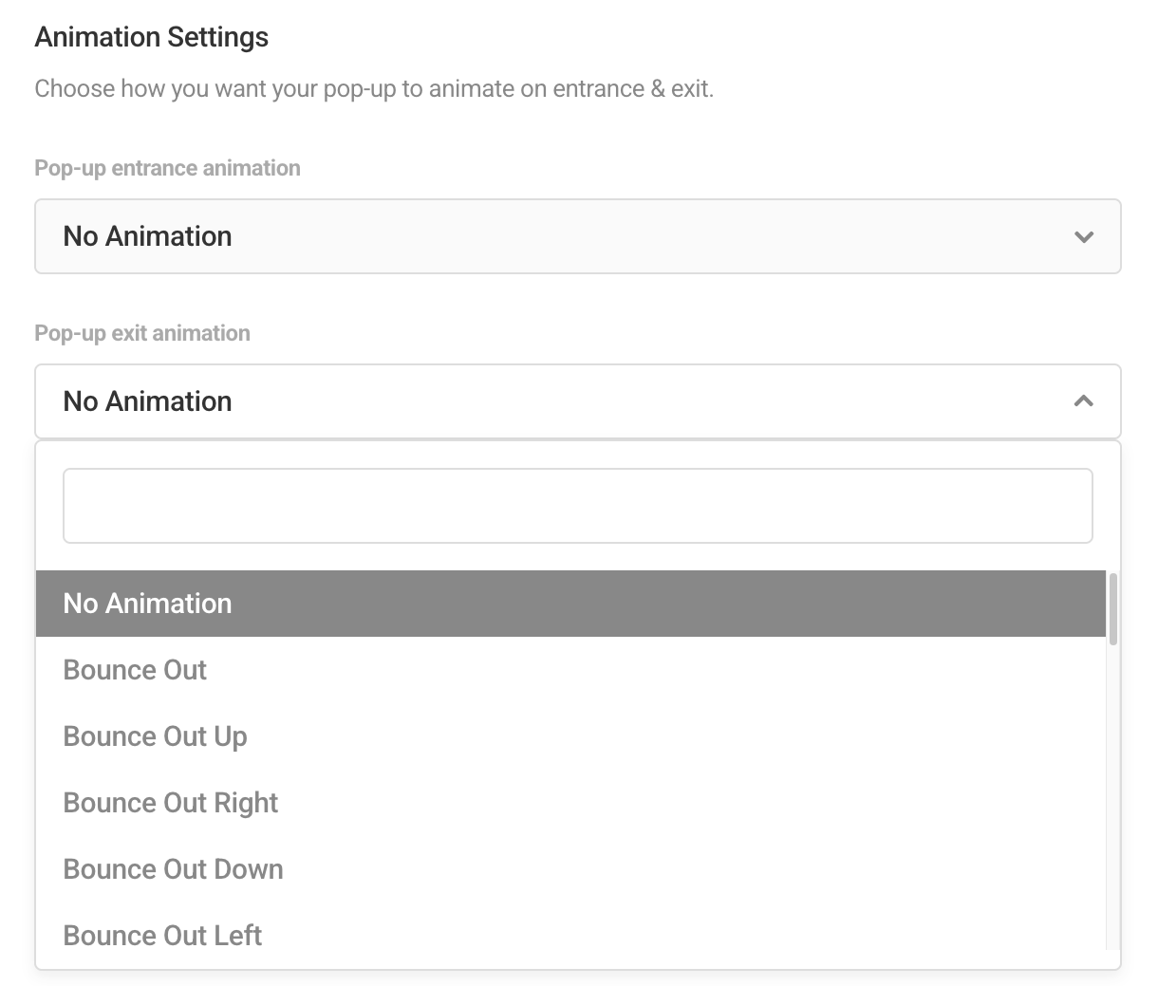Click the Pop-up exit animation label
Image resolution: width=1158 pixels, height=986 pixels.
click(x=142, y=333)
